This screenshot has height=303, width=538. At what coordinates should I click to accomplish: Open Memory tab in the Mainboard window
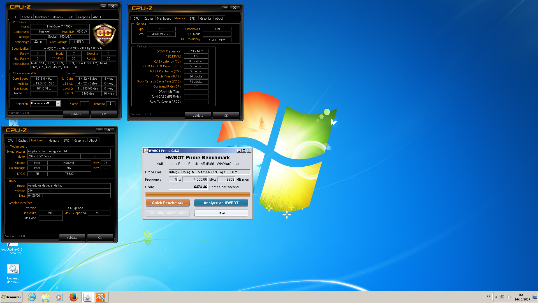[x=54, y=141]
